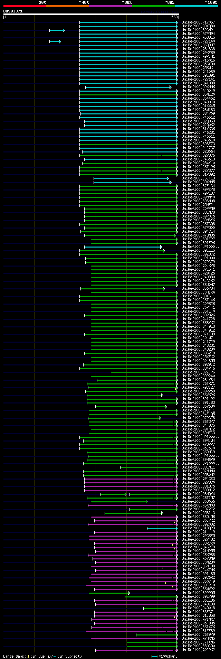Click the green ~80% legend segment
This screenshot has height=659, width=221.
pos(153,6)
